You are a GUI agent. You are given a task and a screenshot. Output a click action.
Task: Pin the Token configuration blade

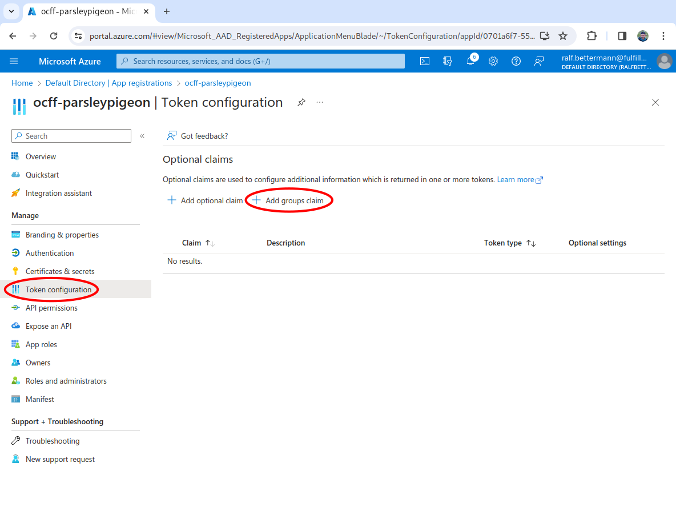pos(301,102)
